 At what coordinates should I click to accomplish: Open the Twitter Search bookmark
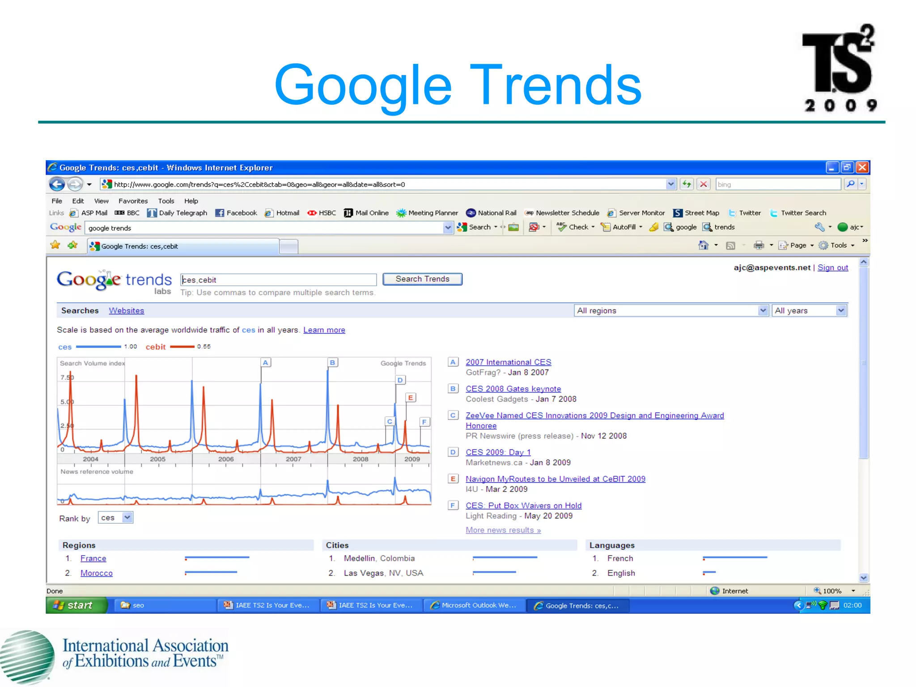pyautogui.click(x=798, y=213)
